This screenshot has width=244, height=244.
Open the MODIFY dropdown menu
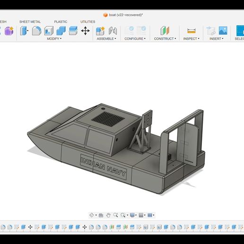54,39
